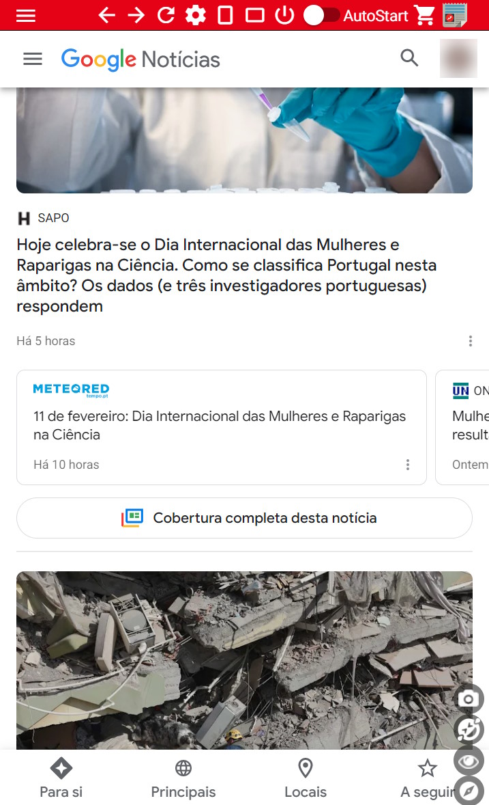Image resolution: width=489 pixels, height=805 pixels.
Task: Go forward with the right arrow icon
Action: (136, 16)
